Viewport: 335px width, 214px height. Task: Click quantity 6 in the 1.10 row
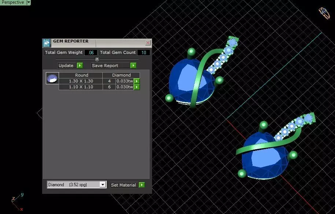click(x=109, y=87)
